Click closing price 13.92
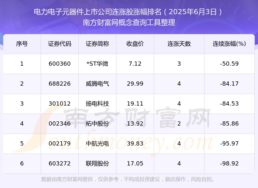258x188 pixels. (135, 124)
